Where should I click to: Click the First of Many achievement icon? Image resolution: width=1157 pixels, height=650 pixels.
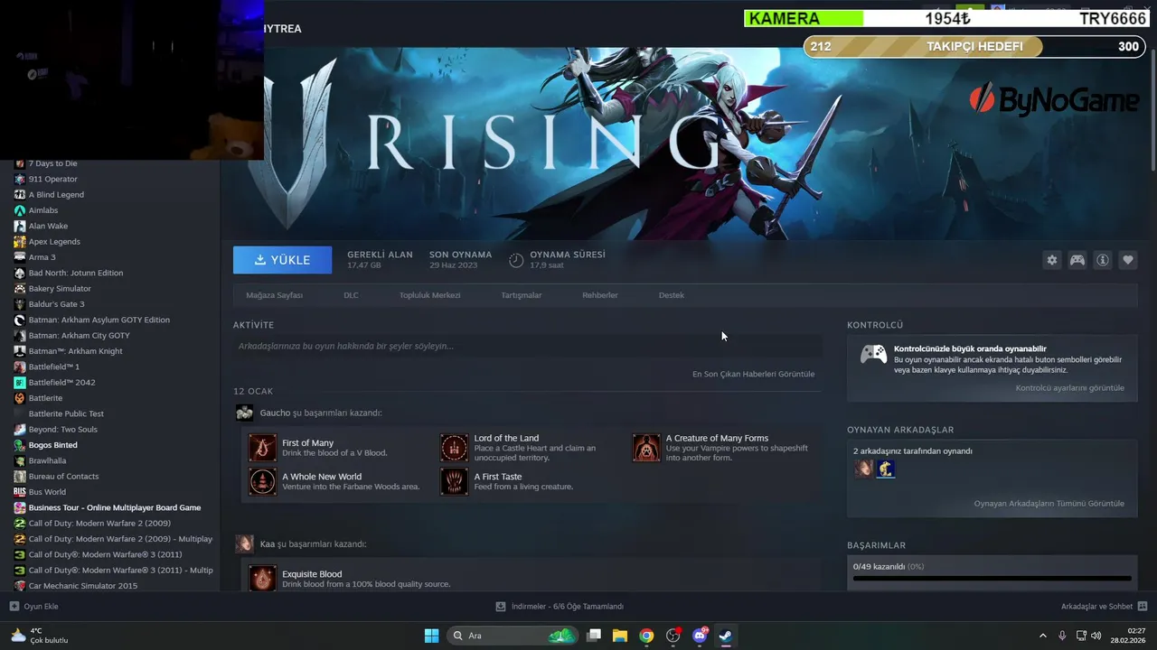pyautogui.click(x=263, y=448)
